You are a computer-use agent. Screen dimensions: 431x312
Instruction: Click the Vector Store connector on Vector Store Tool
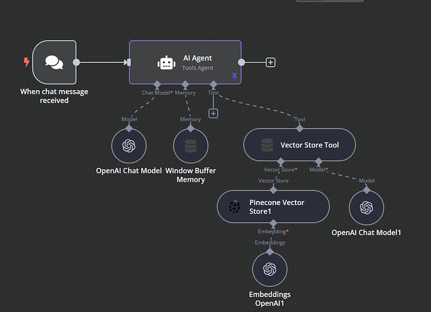[x=280, y=161]
